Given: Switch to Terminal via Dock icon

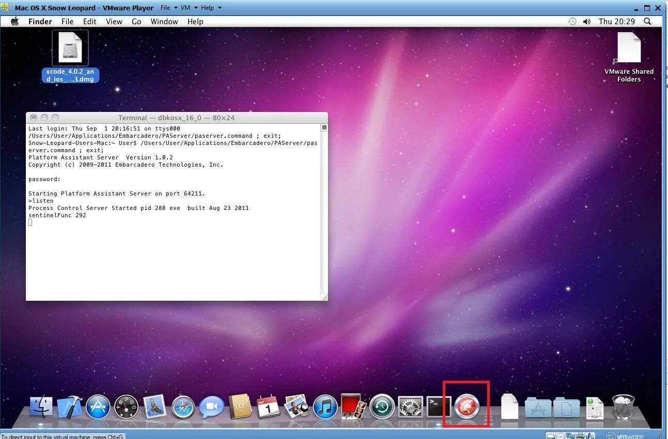Looking at the screenshot, I should [x=439, y=407].
